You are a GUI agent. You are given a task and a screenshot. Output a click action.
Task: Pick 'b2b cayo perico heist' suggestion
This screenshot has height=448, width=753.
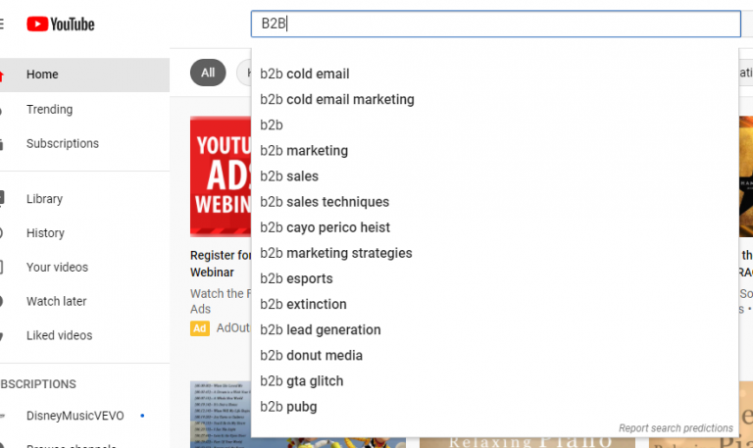[494, 227]
